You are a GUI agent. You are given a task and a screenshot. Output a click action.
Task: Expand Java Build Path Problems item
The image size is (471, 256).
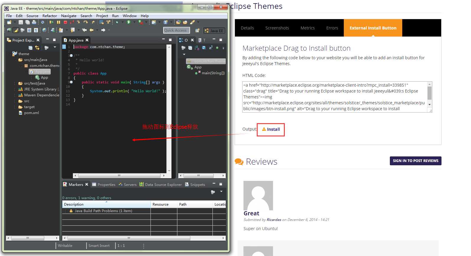[x=66, y=211]
